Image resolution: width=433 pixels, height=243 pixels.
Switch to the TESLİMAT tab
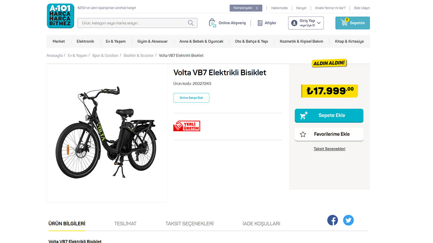(125, 223)
